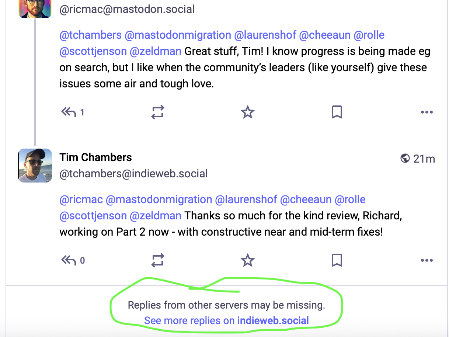Open the 21m timestamp of Tim's post
The image size is (449, 337).
tap(424, 159)
